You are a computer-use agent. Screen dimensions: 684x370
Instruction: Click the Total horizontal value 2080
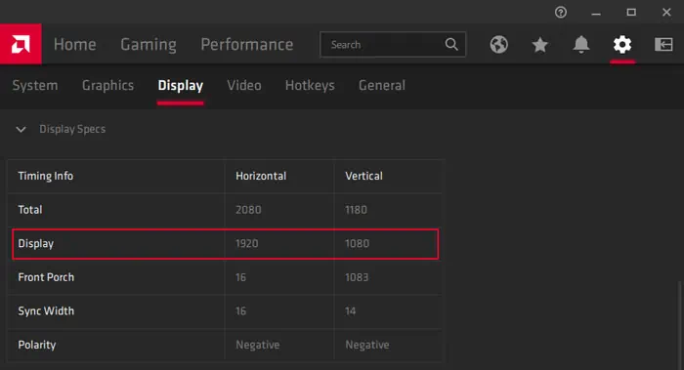click(248, 210)
